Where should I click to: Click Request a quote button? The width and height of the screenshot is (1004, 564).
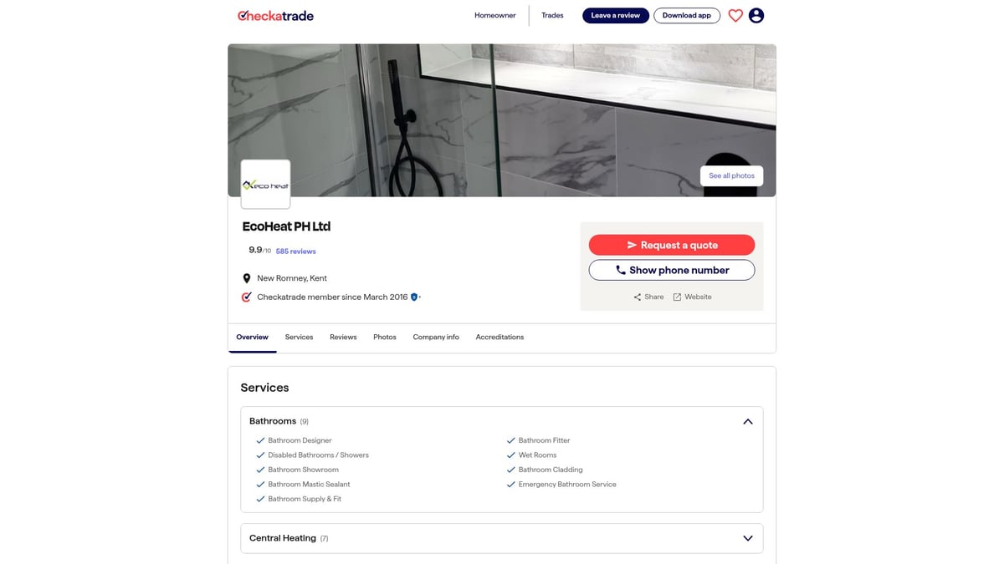click(672, 245)
